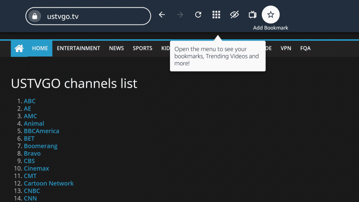
Task: Switch to the NEWS section
Action: [x=116, y=48]
